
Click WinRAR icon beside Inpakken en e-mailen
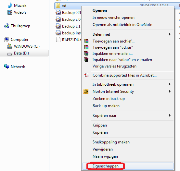[86, 54]
